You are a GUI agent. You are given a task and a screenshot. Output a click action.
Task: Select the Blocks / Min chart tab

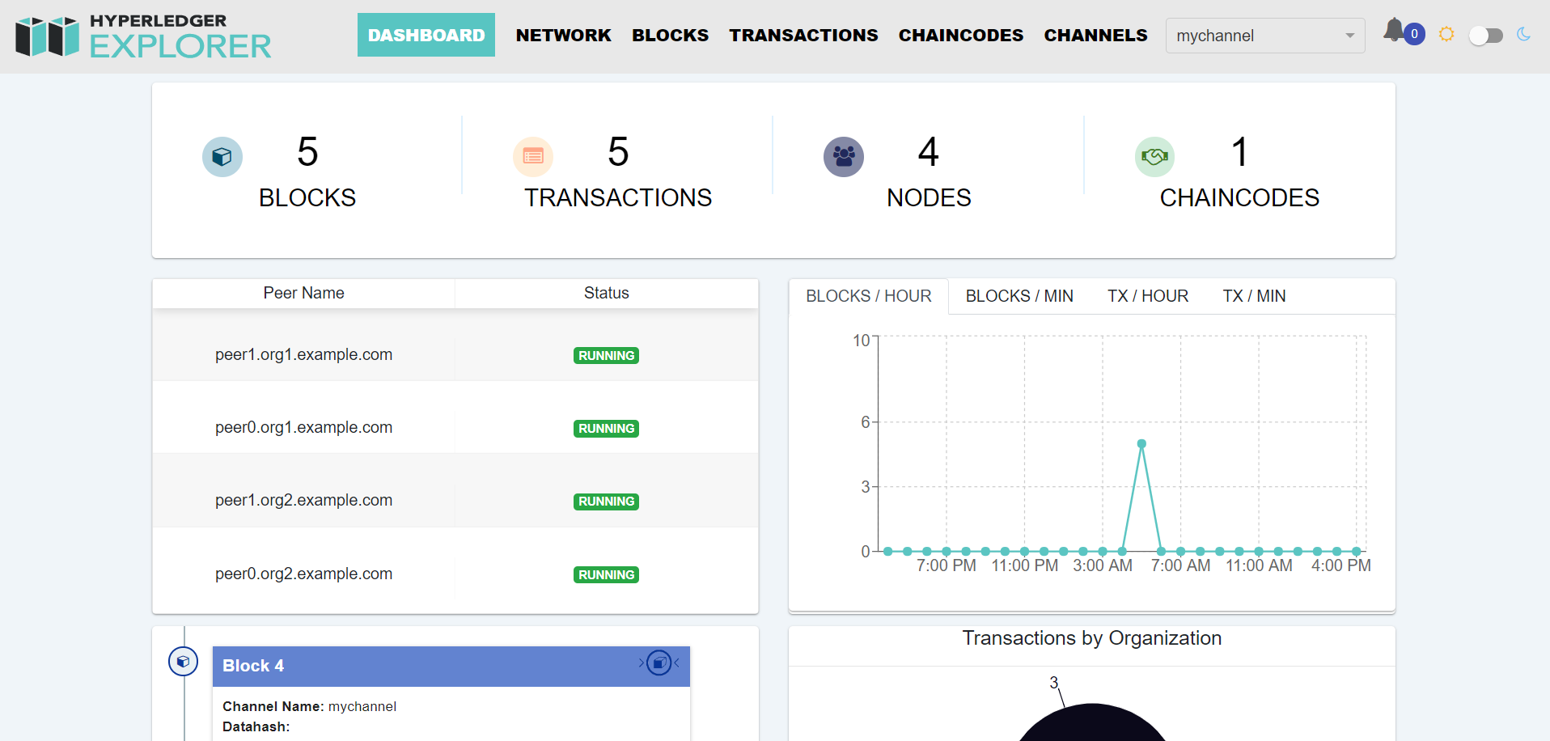pyautogui.click(x=1019, y=296)
